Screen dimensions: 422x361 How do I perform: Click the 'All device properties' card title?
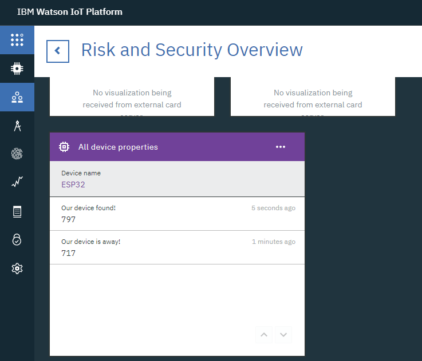pos(118,147)
